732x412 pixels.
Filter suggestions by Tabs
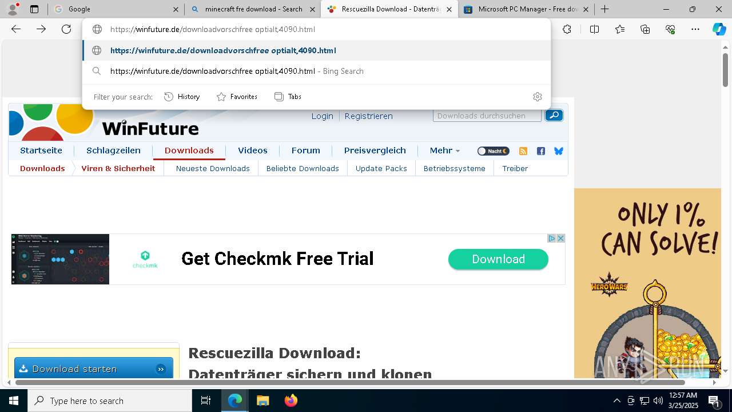tap(288, 97)
